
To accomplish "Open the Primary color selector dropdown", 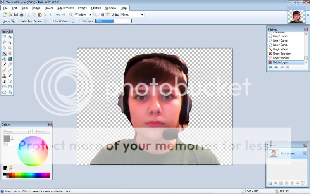I will [x=17, y=131].
